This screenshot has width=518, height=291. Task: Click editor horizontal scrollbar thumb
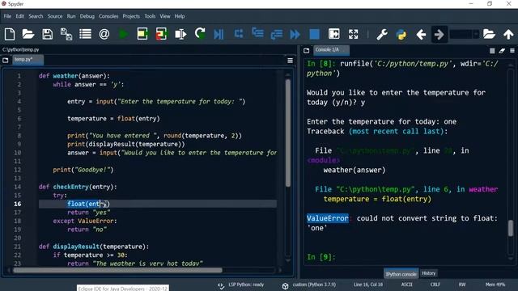117,270
